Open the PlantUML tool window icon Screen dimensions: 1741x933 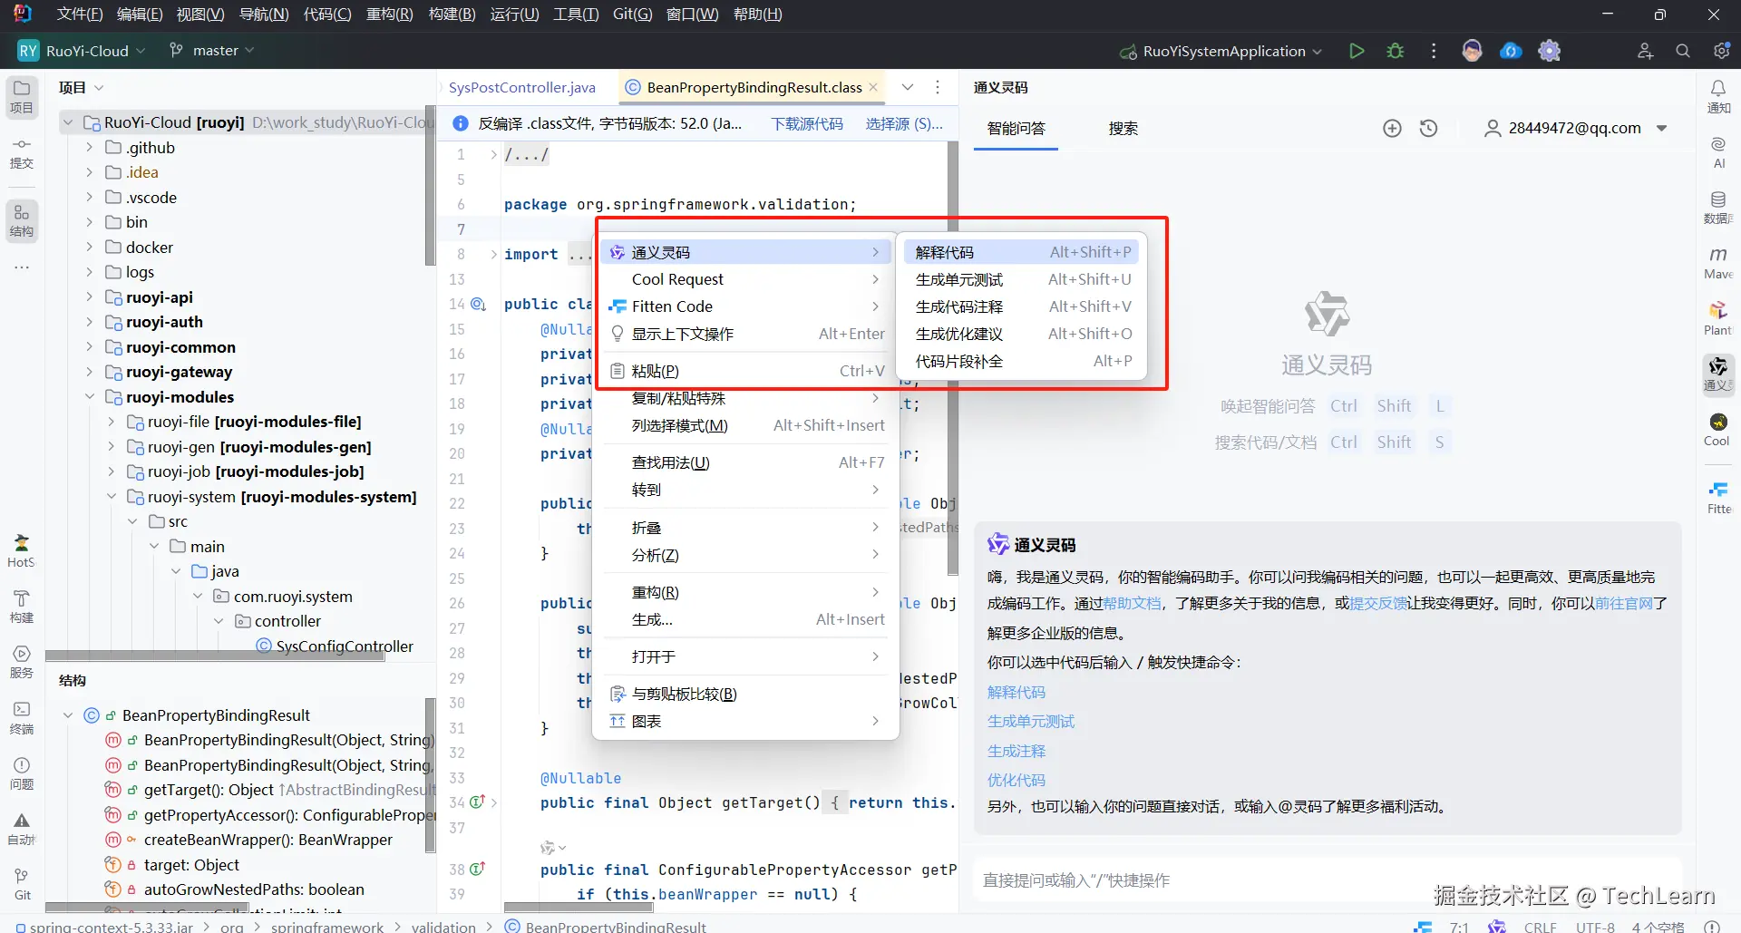1718,318
